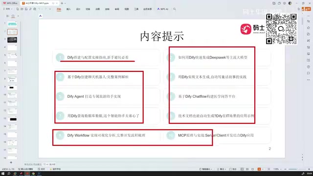Screen dimensions: 313x176
Task: Open the WPS Office home tab
Action: (10, 3)
